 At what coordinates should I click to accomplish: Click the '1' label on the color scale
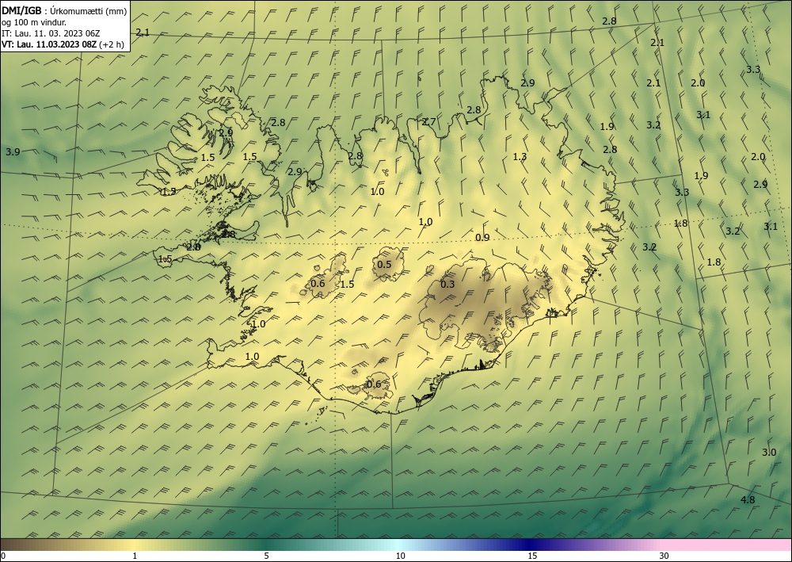pos(135,556)
